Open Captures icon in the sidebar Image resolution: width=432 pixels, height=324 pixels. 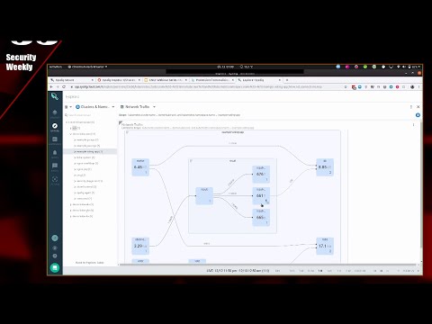(55, 180)
